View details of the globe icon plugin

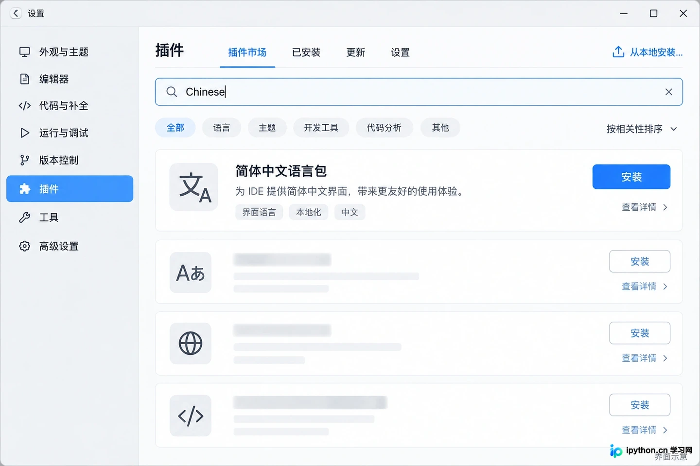point(644,358)
